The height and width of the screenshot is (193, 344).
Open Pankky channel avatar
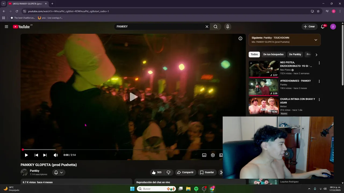pyautogui.click(x=24, y=172)
